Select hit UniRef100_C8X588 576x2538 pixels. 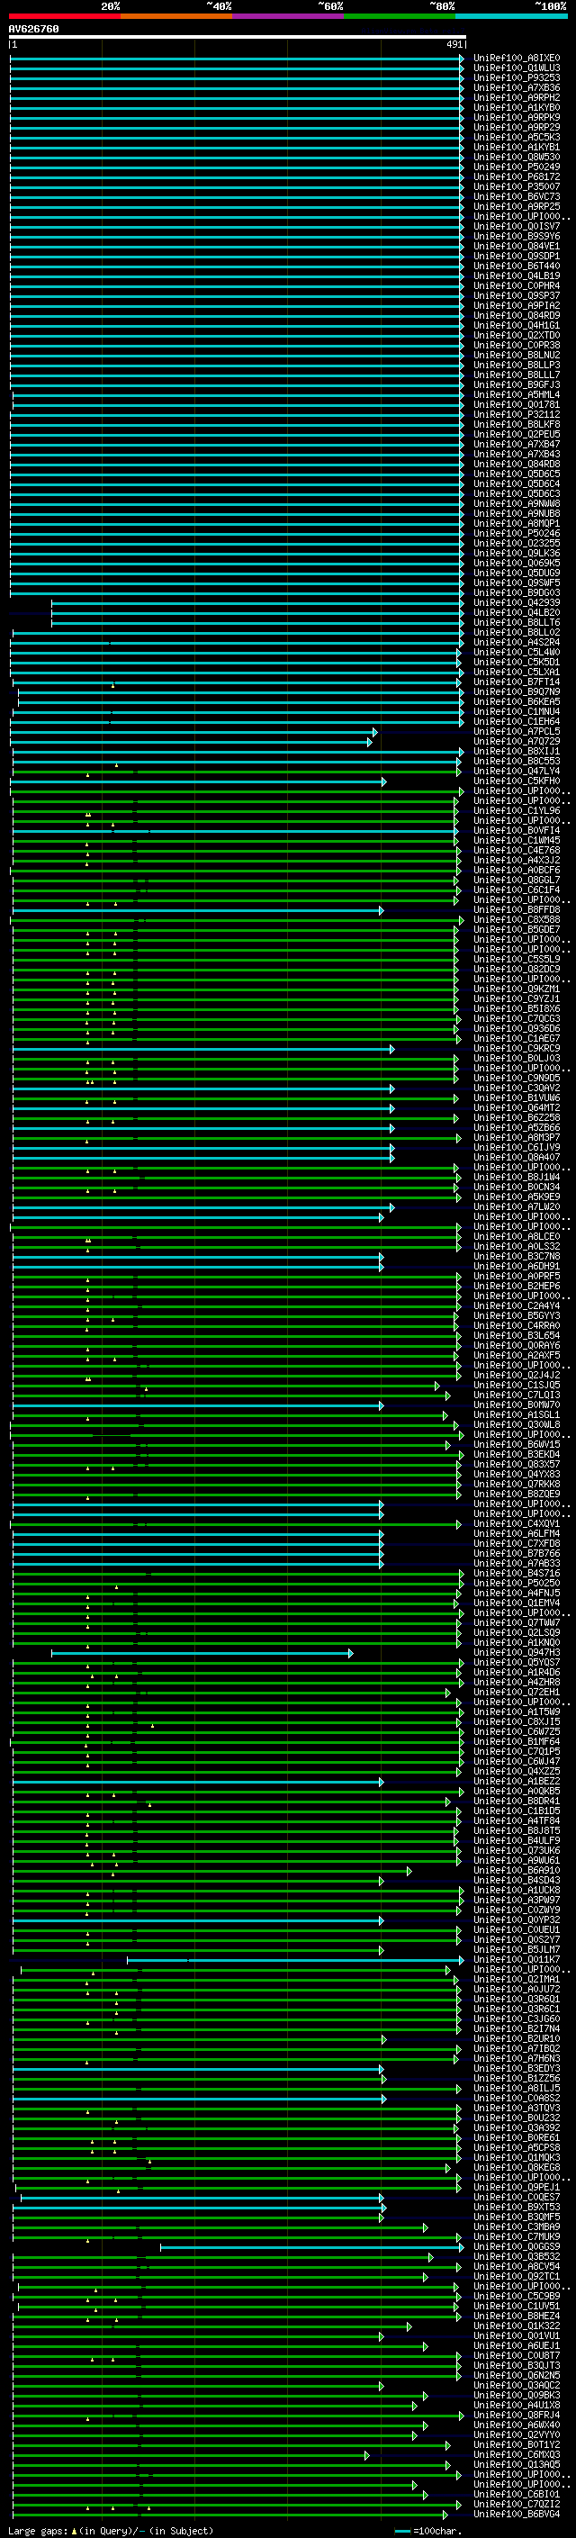point(516,920)
